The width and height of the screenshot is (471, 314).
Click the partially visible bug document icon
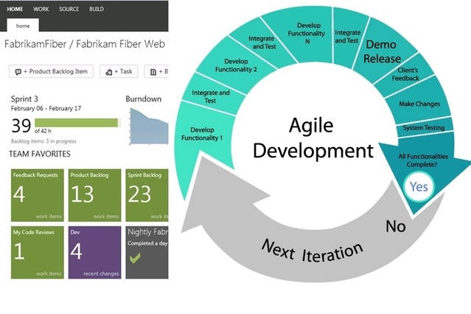tap(153, 72)
